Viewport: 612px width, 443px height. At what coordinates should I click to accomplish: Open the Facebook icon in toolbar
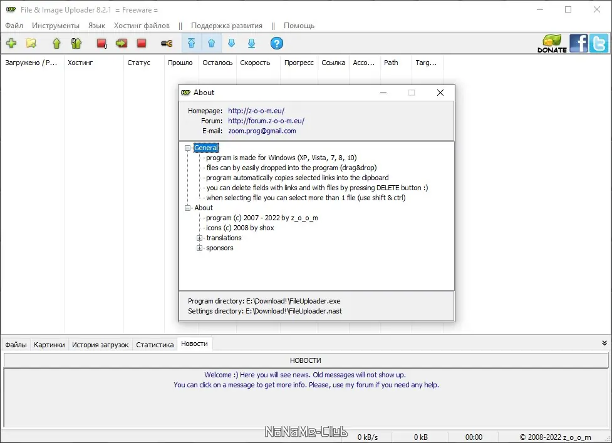[x=579, y=43]
